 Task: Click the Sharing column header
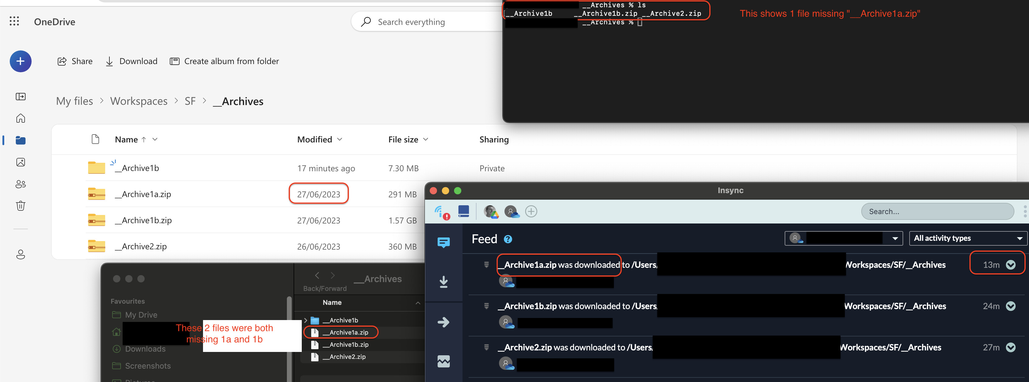(x=494, y=139)
